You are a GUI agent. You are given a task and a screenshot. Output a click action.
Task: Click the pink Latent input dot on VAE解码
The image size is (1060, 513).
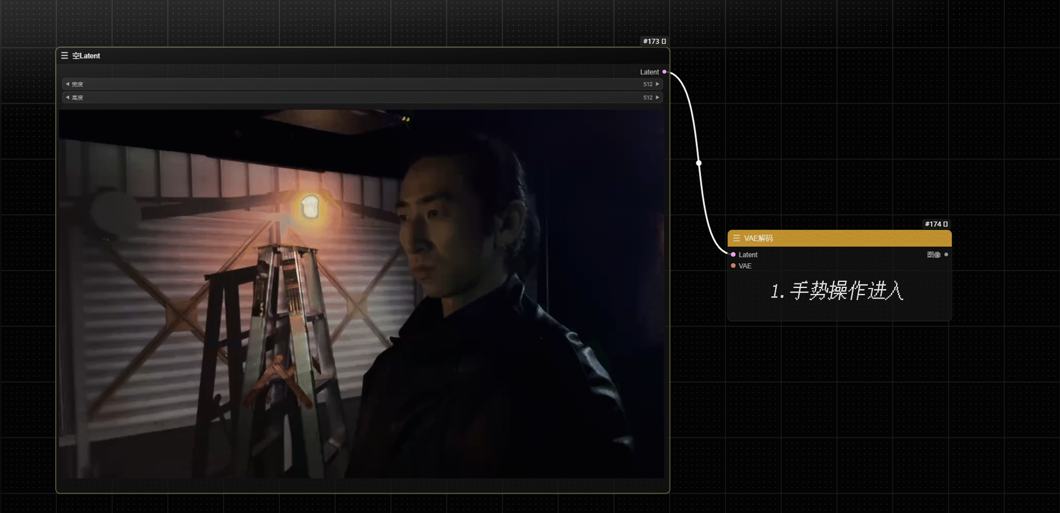[733, 254]
